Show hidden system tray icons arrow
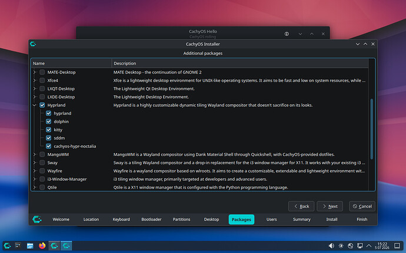 point(369,245)
